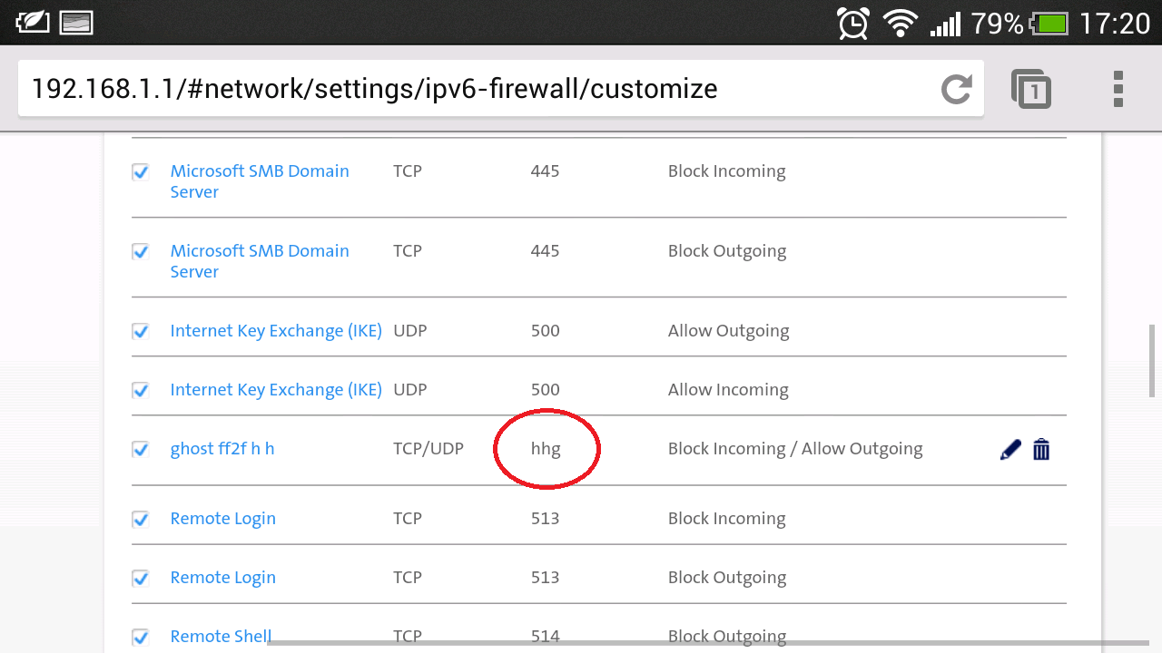Screen dimensions: 1162x653
Task: Open Internet Key Exchange (IKE) Allow Incoming link
Action: pos(275,390)
